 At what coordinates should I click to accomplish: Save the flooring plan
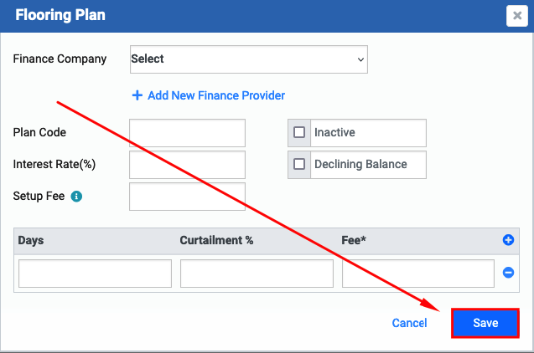pos(485,323)
